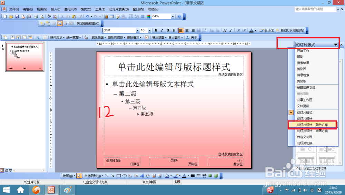This screenshot has width=345, height=195.
Task: Open the 绘图(R) draw button
Action: (69, 176)
